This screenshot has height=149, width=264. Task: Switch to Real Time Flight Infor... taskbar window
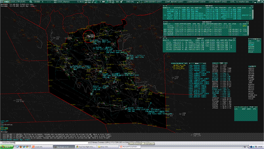click(86, 147)
